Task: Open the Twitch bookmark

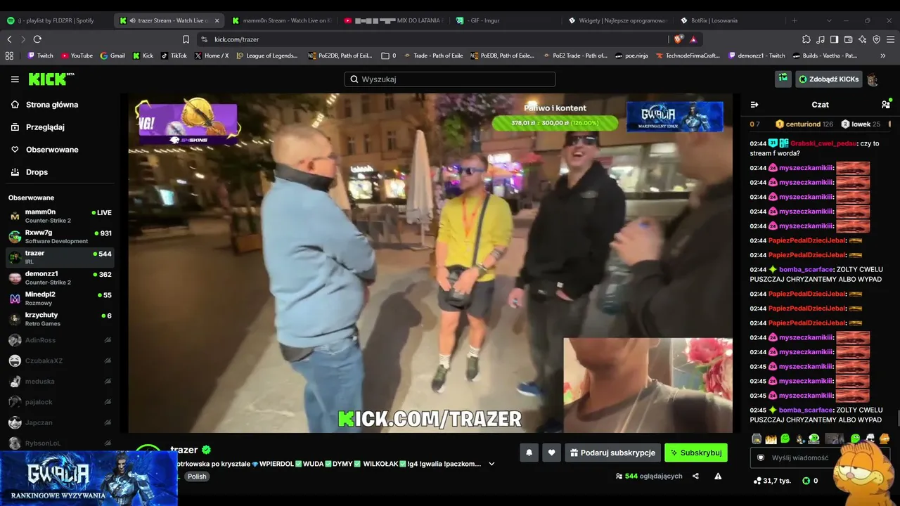Action: tap(40, 56)
